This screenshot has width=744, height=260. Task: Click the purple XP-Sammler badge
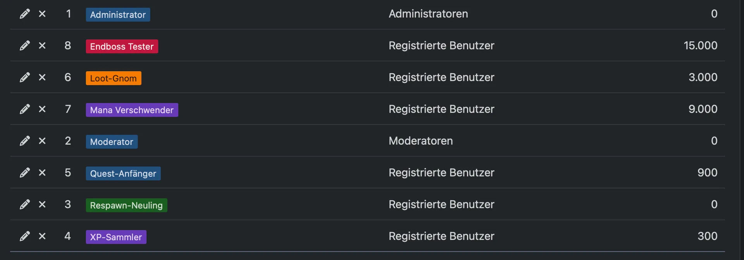pyautogui.click(x=116, y=237)
